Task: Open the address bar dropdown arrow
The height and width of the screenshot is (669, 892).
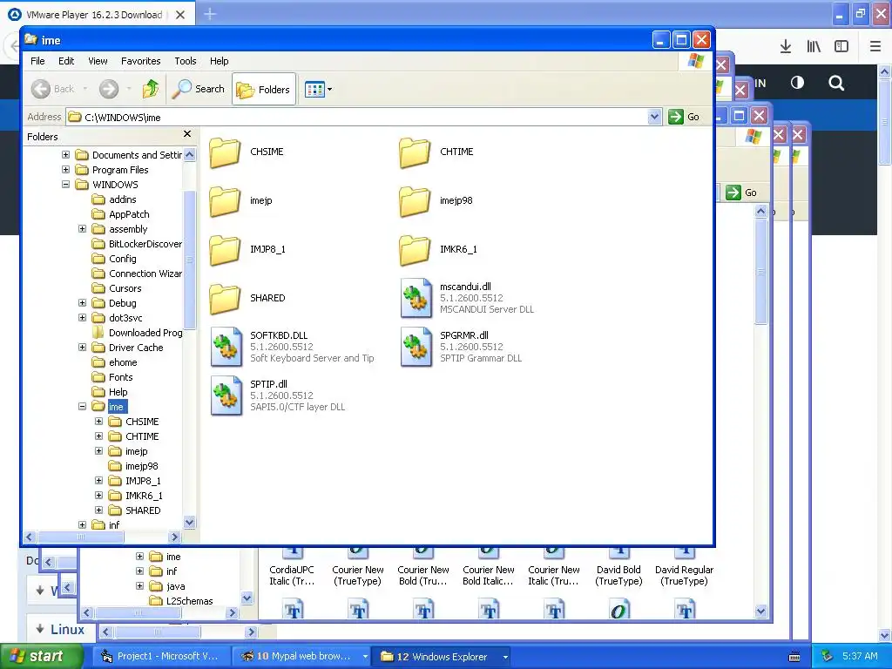Action: coord(655,117)
